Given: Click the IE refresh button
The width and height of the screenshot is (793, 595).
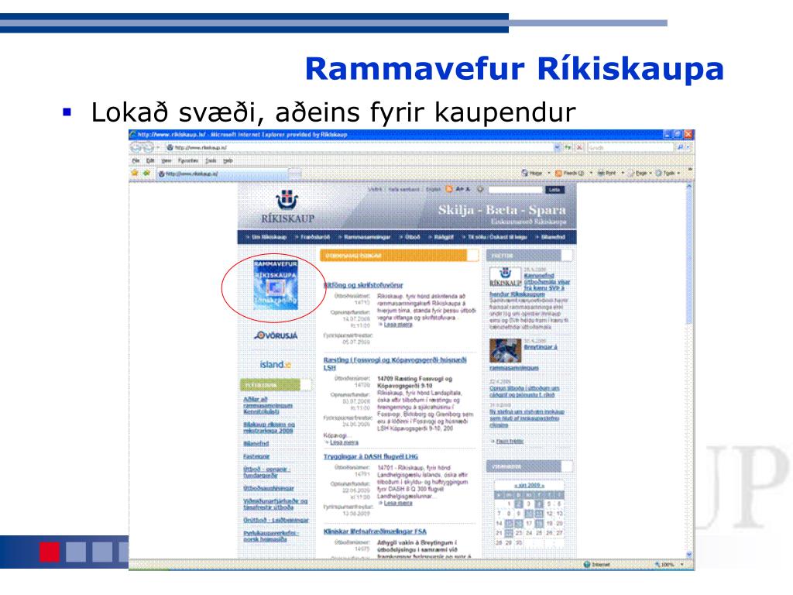Looking at the screenshot, I should [568, 148].
